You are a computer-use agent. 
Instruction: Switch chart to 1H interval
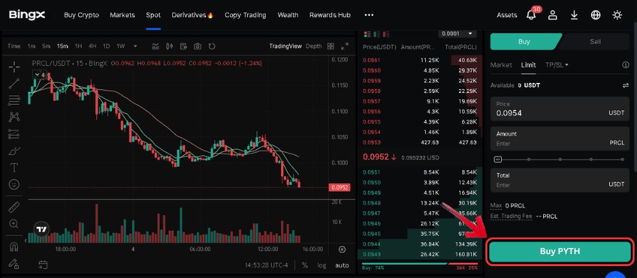click(79, 46)
